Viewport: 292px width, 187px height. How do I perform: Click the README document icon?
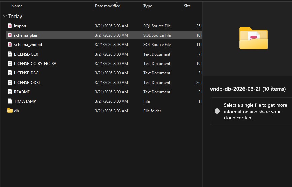[x=10, y=92]
